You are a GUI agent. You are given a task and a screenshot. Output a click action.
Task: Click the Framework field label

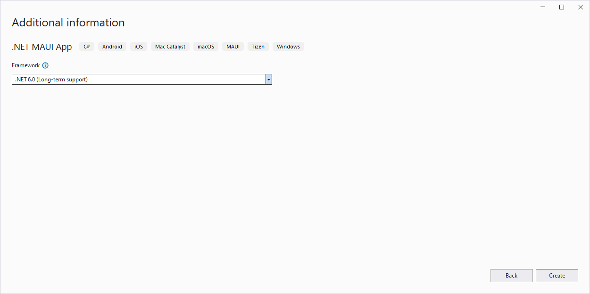[26, 66]
